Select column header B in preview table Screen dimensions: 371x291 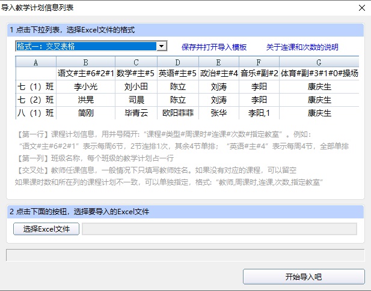click(85, 62)
